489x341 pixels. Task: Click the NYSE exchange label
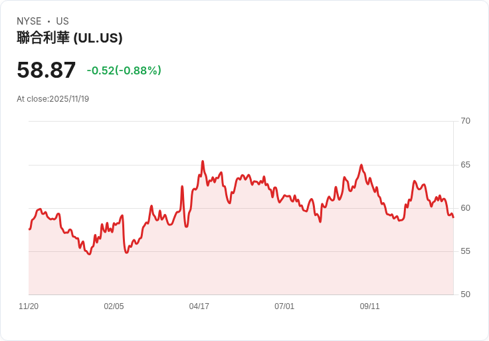29,21
